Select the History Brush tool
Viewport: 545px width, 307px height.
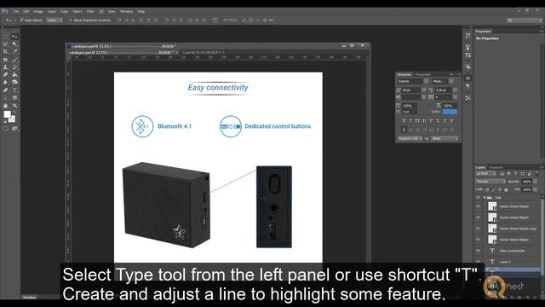point(14,67)
